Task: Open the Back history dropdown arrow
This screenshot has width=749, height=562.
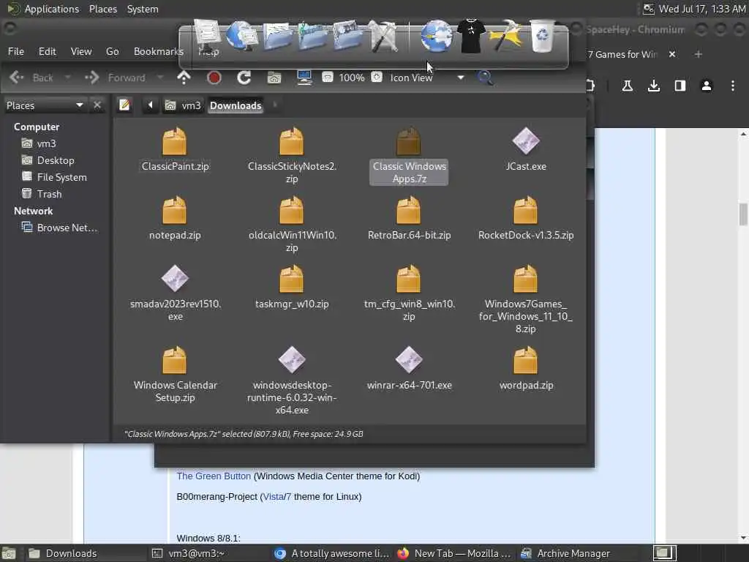Action: point(68,78)
